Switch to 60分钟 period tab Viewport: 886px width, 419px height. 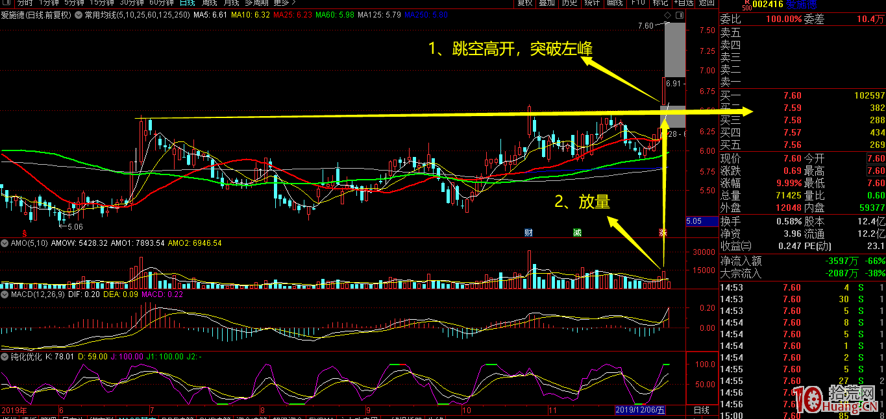(x=161, y=3)
